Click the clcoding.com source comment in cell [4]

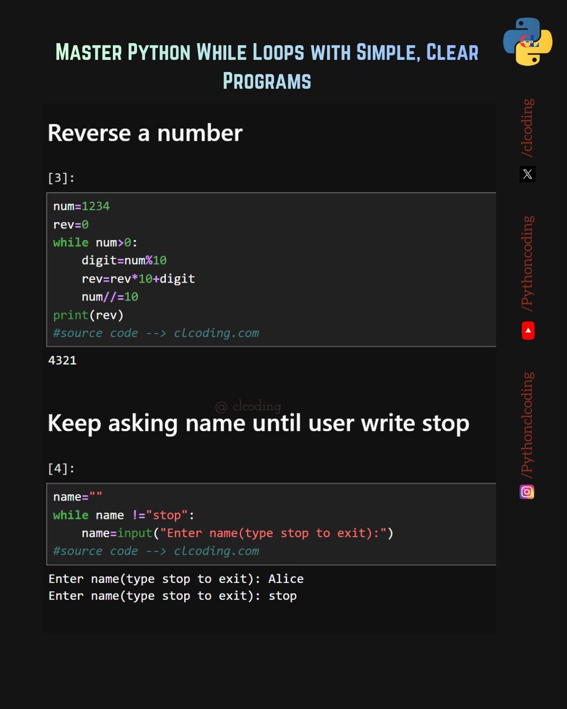click(x=157, y=551)
